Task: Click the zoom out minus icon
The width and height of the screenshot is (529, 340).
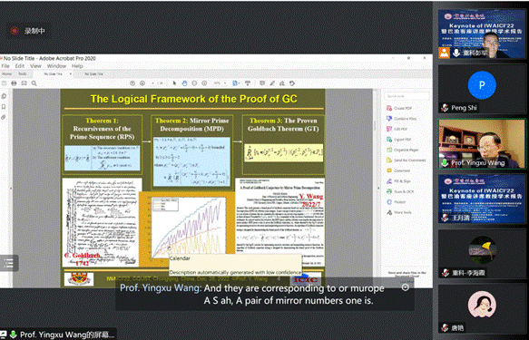Action: 194,83
